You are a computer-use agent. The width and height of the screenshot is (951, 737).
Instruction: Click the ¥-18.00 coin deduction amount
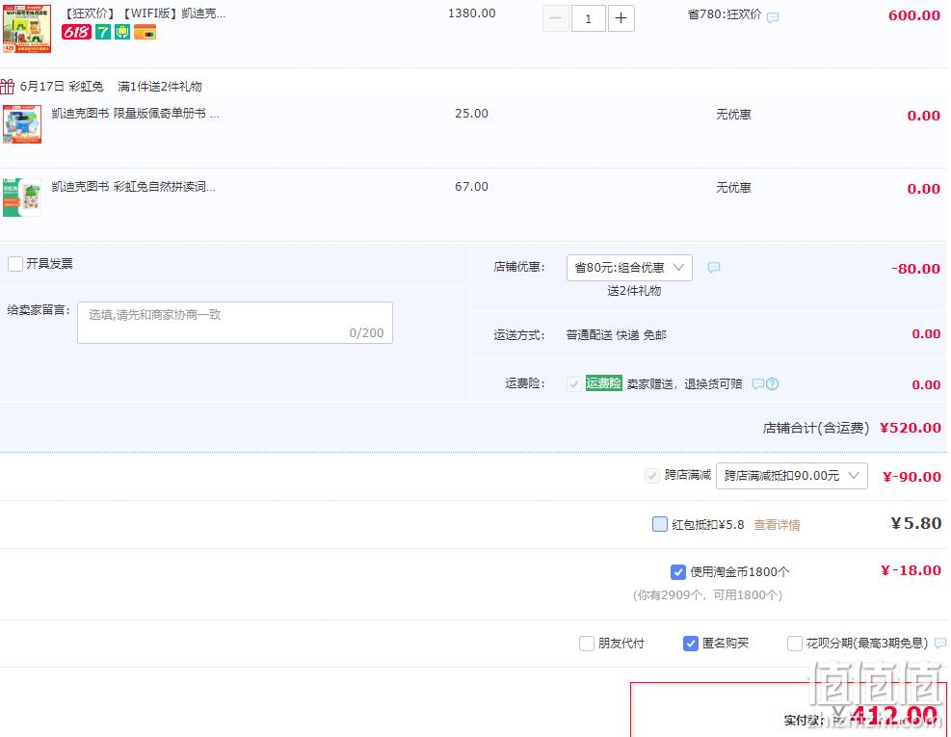(911, 570)
